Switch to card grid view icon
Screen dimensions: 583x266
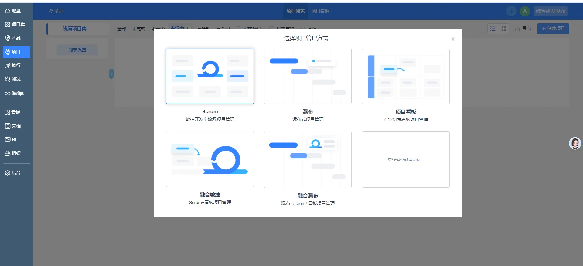(x=504, y=29)
